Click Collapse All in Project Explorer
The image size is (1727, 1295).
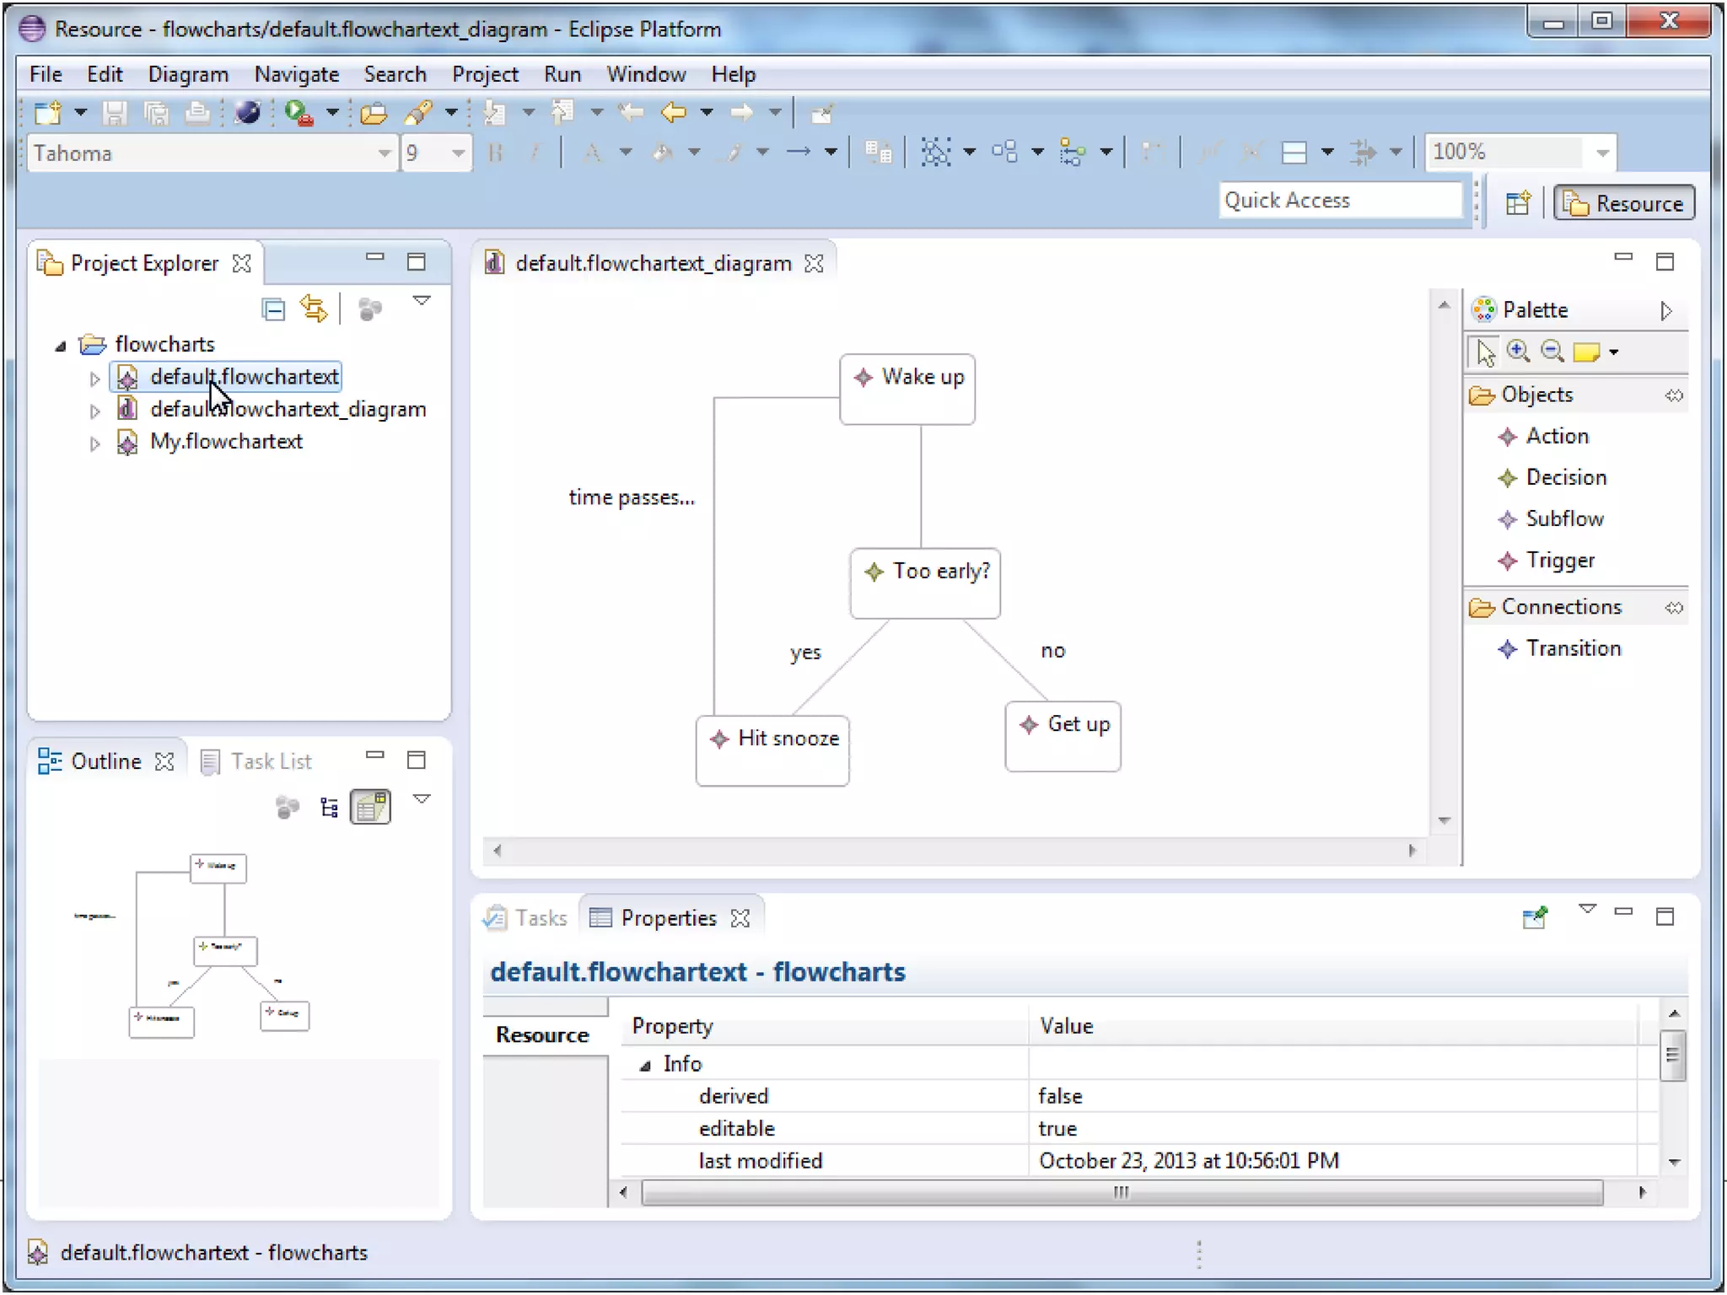[x=273, y=309]
